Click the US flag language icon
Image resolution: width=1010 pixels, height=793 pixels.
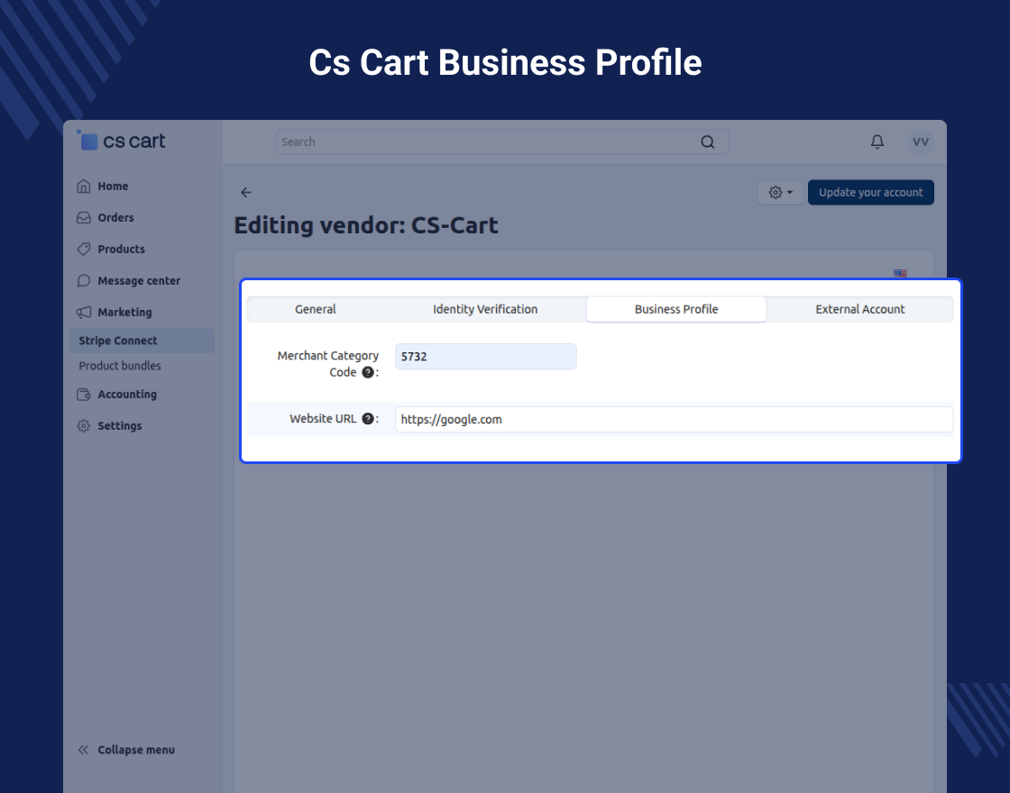(900, 273)
